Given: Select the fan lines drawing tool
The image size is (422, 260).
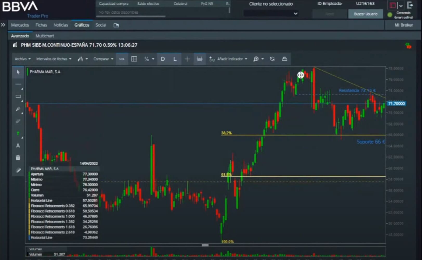Looking at the screenshot, I should tap(18, 109).
